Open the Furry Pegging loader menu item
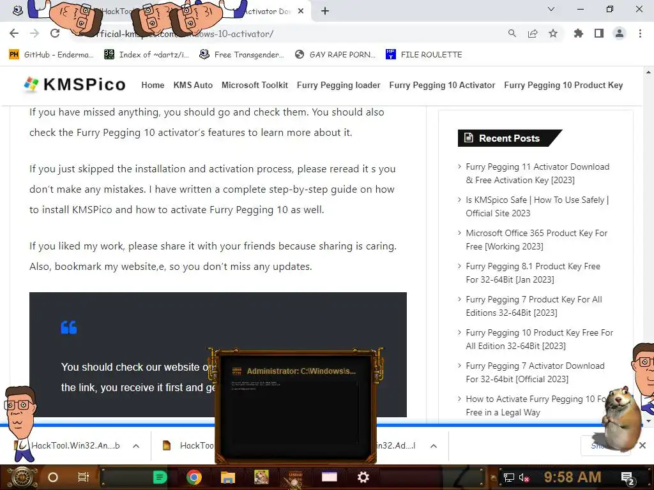Viewport: 654px width, 490px height. [338, 85]
